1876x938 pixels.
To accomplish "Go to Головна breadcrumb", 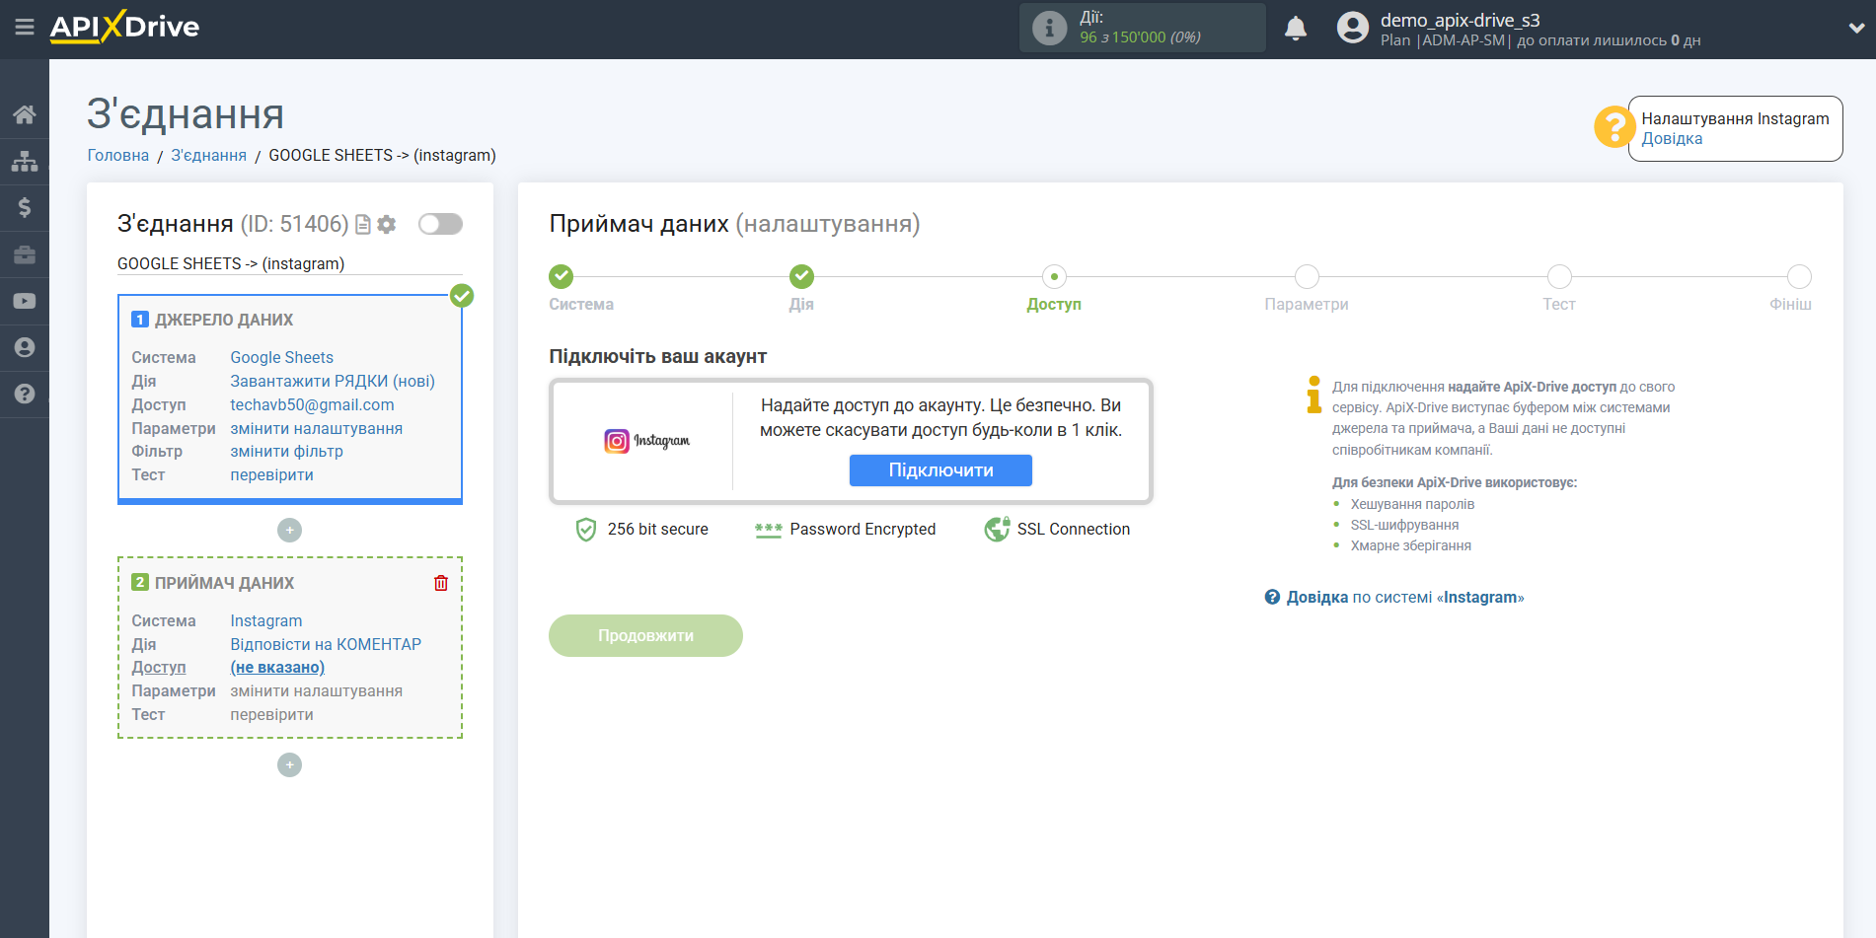I will [x=118, y=155].
